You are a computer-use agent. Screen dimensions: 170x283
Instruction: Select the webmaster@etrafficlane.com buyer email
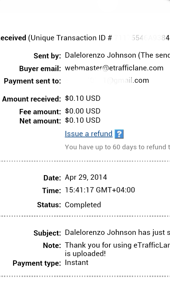114,68
